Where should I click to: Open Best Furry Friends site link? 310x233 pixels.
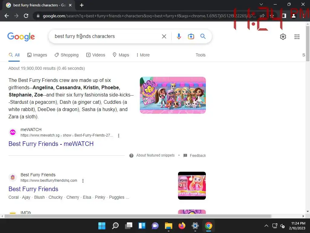click(33, 189)
